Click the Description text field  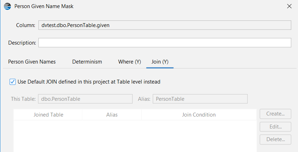tap(165, 42)
